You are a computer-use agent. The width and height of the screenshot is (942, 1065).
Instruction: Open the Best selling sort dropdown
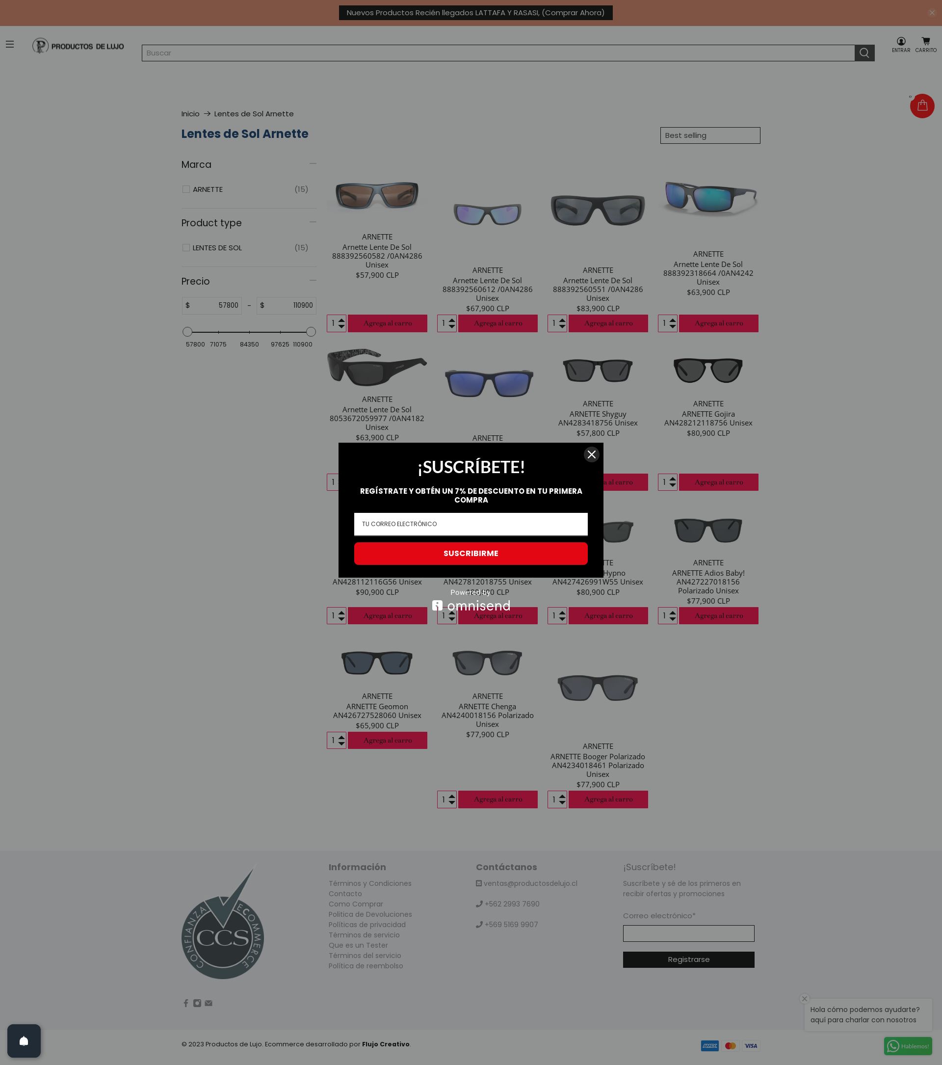pos(710,135)
